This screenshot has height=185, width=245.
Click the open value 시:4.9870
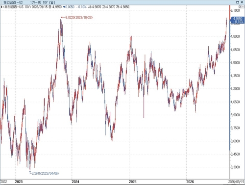(95, 7)
